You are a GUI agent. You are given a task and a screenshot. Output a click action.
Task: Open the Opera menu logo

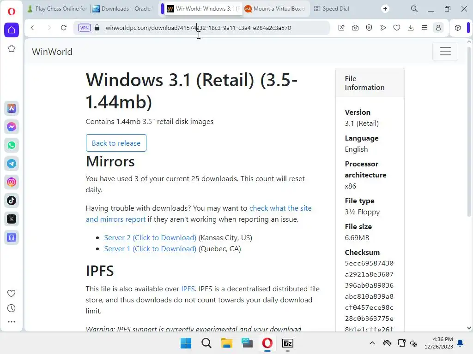(12, 12)
